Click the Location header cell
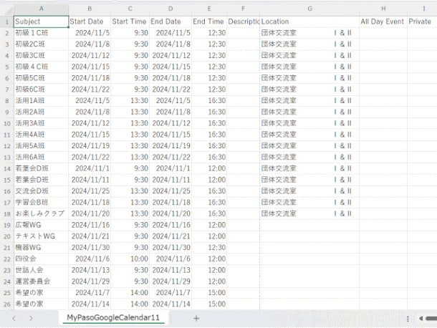The width and height of the screenshot is (437, 328). [x=309, y=21]
